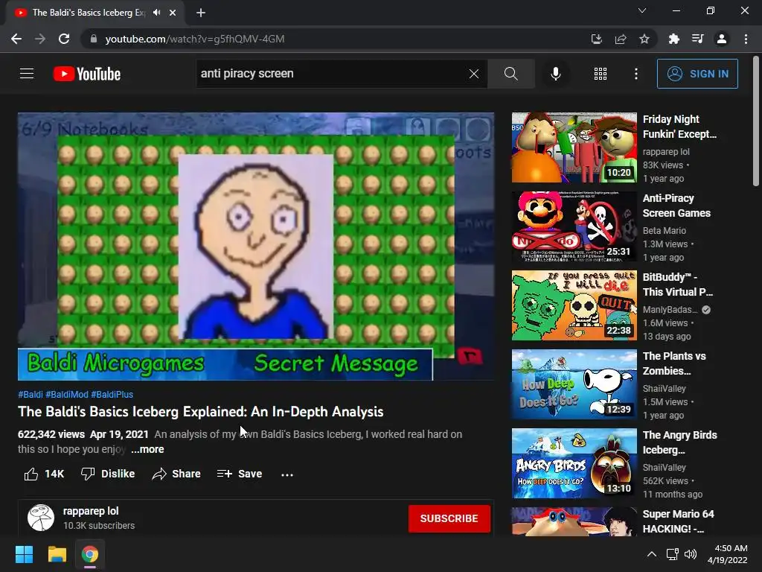
Task: Open 'The Angry Birds Iceberg' title
Action: (680, 442)
